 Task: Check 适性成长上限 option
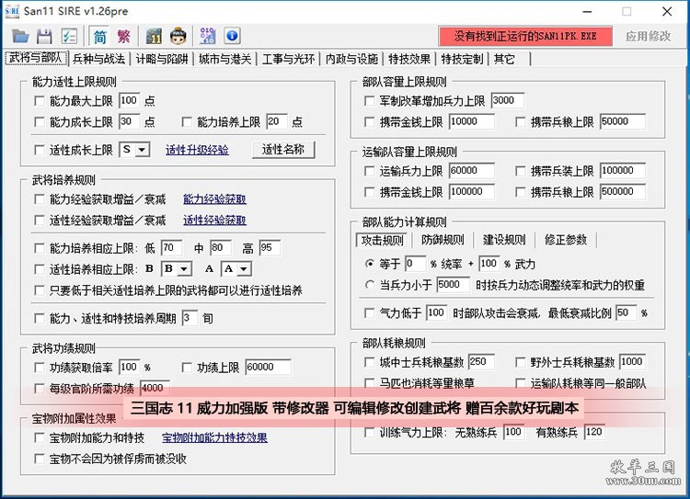click(40, 150)
